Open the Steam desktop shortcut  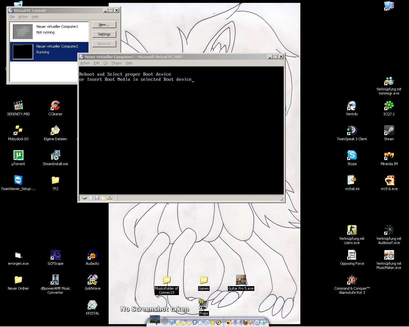389,131
